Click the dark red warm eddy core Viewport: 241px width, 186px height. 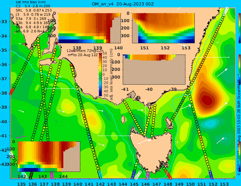click(x=207, y=100)
